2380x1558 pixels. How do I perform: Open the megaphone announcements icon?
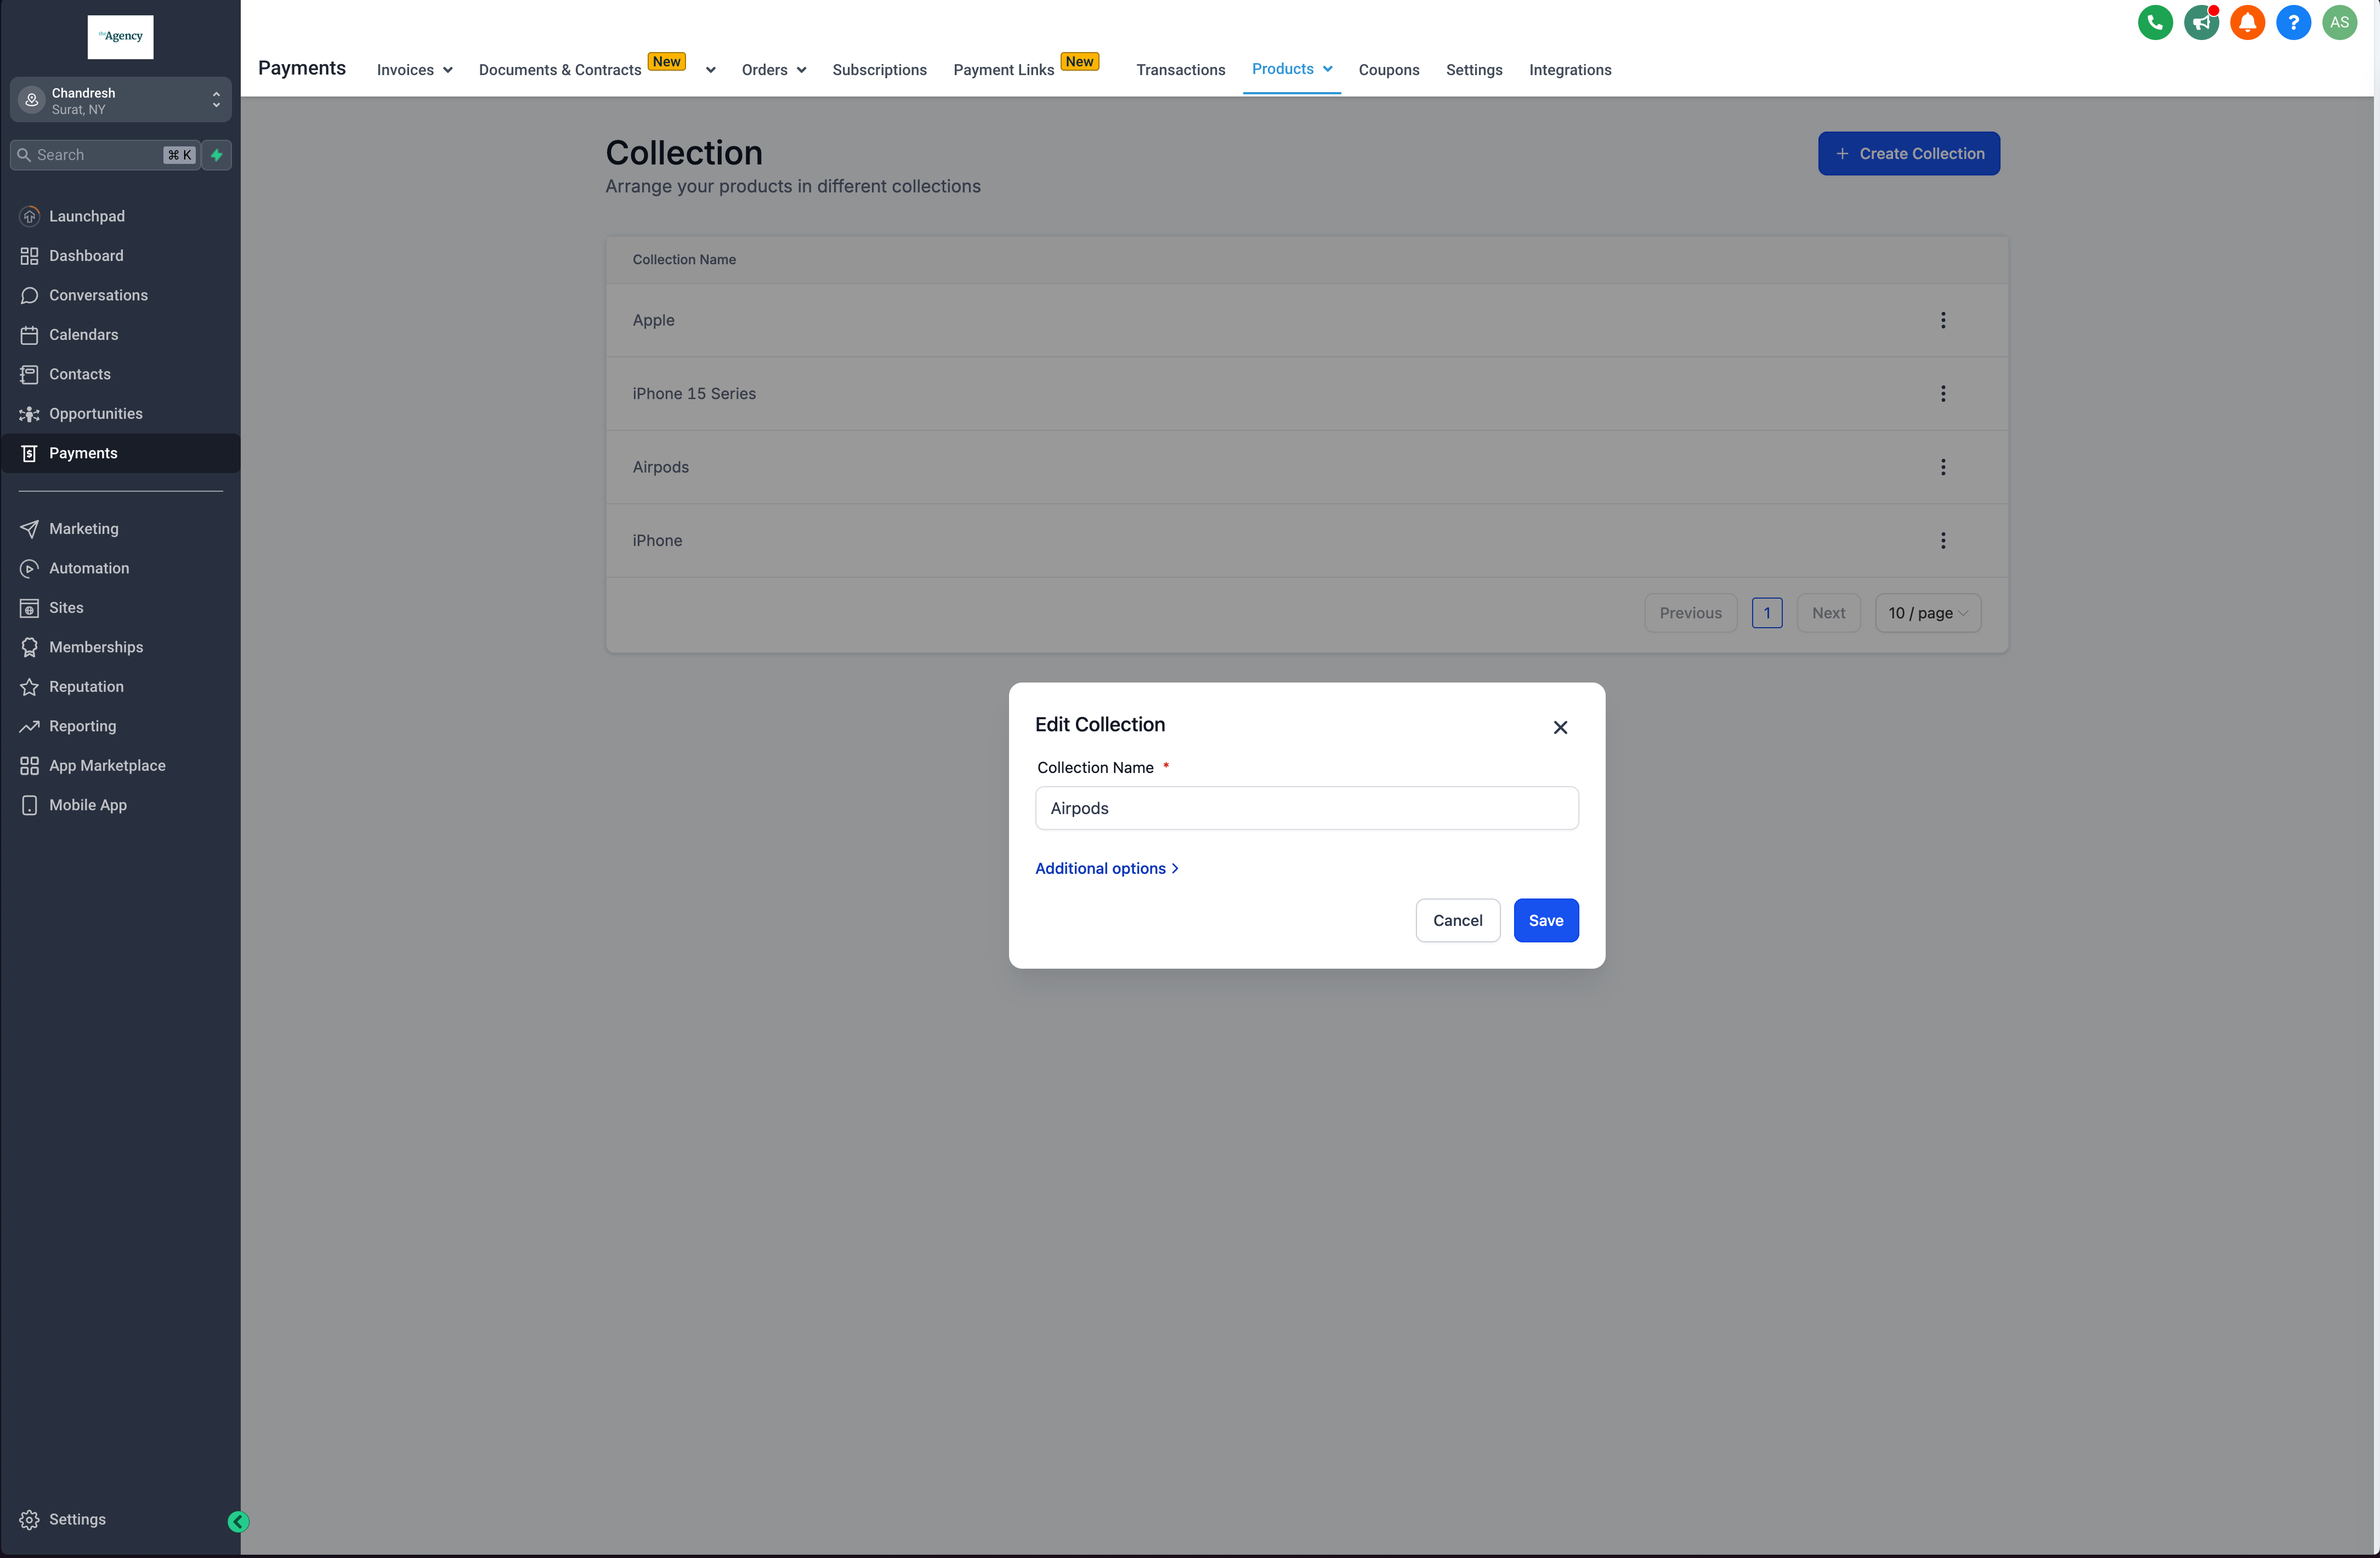(2201, 22)
